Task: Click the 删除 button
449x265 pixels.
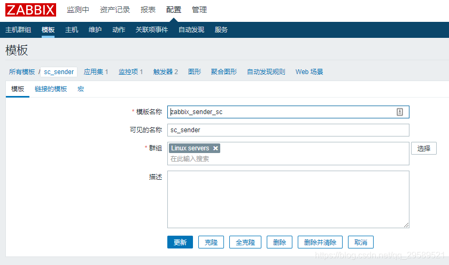Action: [x=280, y=242]
